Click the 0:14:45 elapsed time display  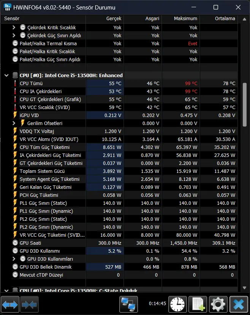[157, 303]
